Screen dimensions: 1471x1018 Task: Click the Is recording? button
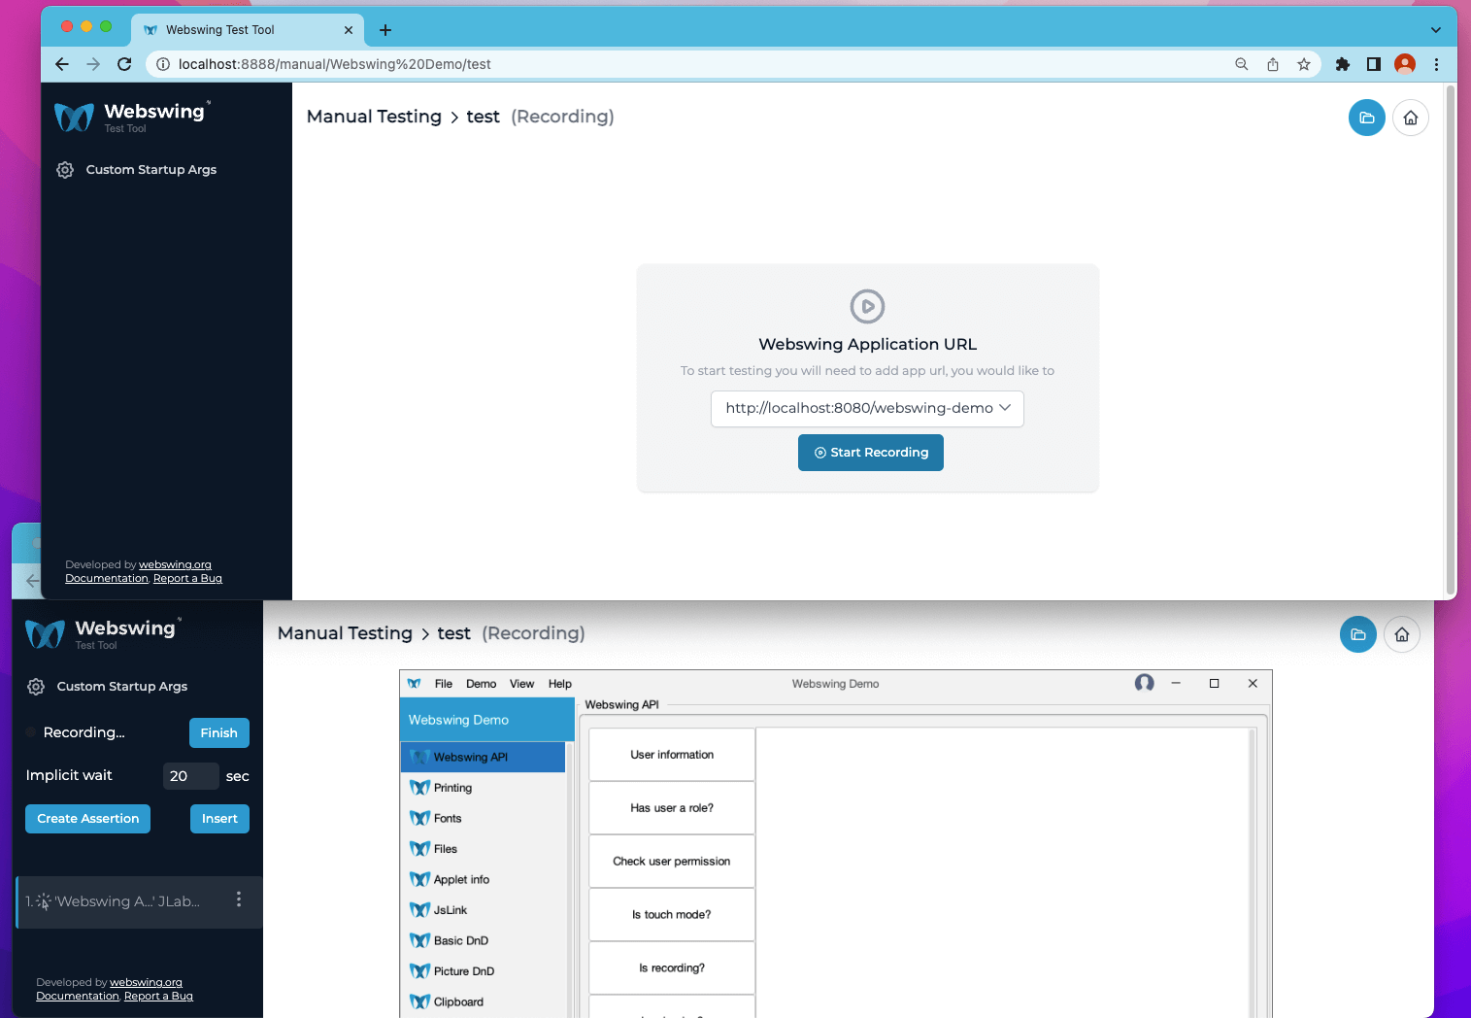click(672, 968)
